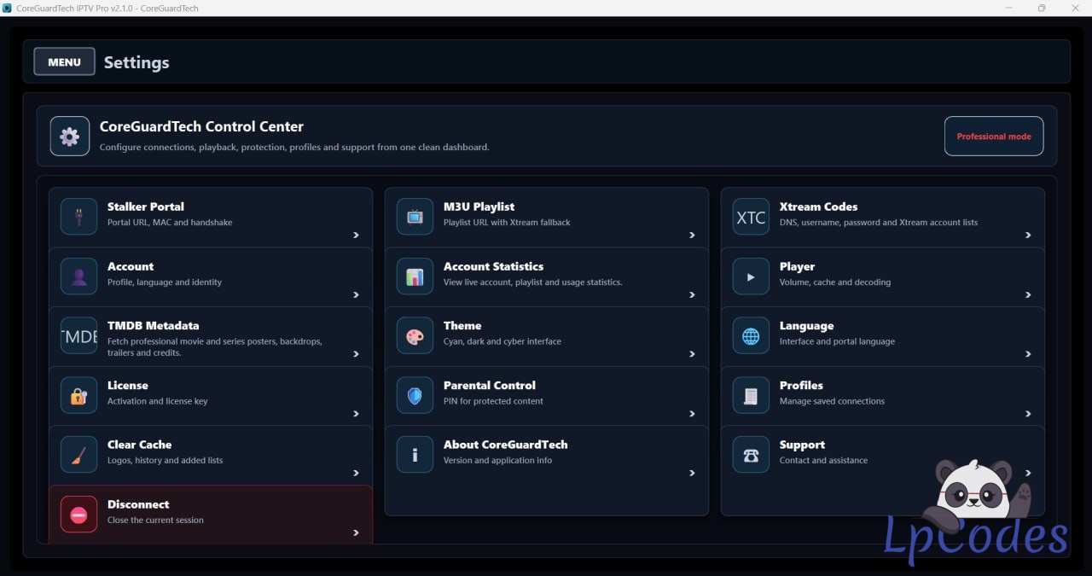This screenshot has width=1092, height=576.
Task: Toggle the Professional mode button
Action: [994, 136]
